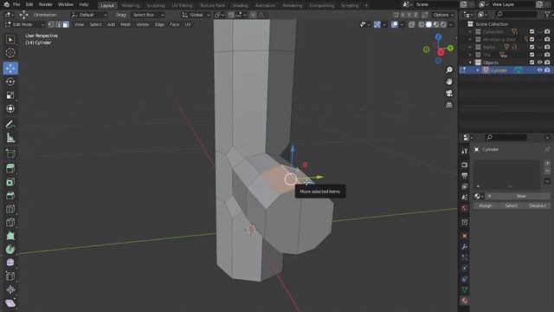Viewport: 554px width, 312px height.
Task: Select the Poly Build tool
Action: pos(10,236)
